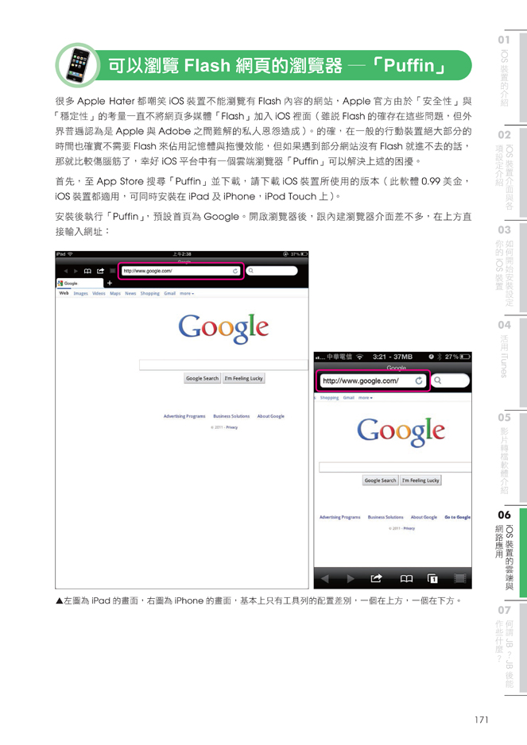Open Business Solutions link on iPad page
The width and height of the screenshot is (527, 745).
pyautogui.click(x=231, y=416)
